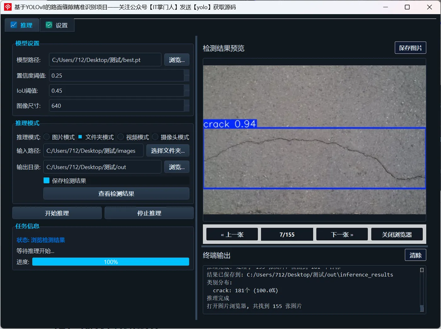Decrease IoU阈值 using the down arrow
Viewport: 441px width, 329px height.
186,94
